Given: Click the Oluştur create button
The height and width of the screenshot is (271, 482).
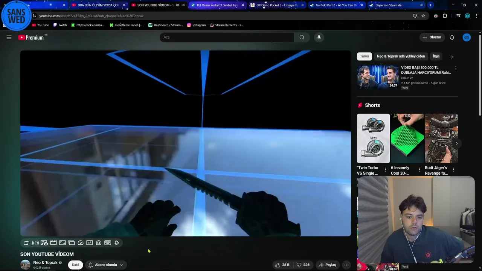Looking at the screenshot, I should pos(432,37).
